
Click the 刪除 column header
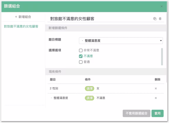pyautogui.click(x=158, y=80)
